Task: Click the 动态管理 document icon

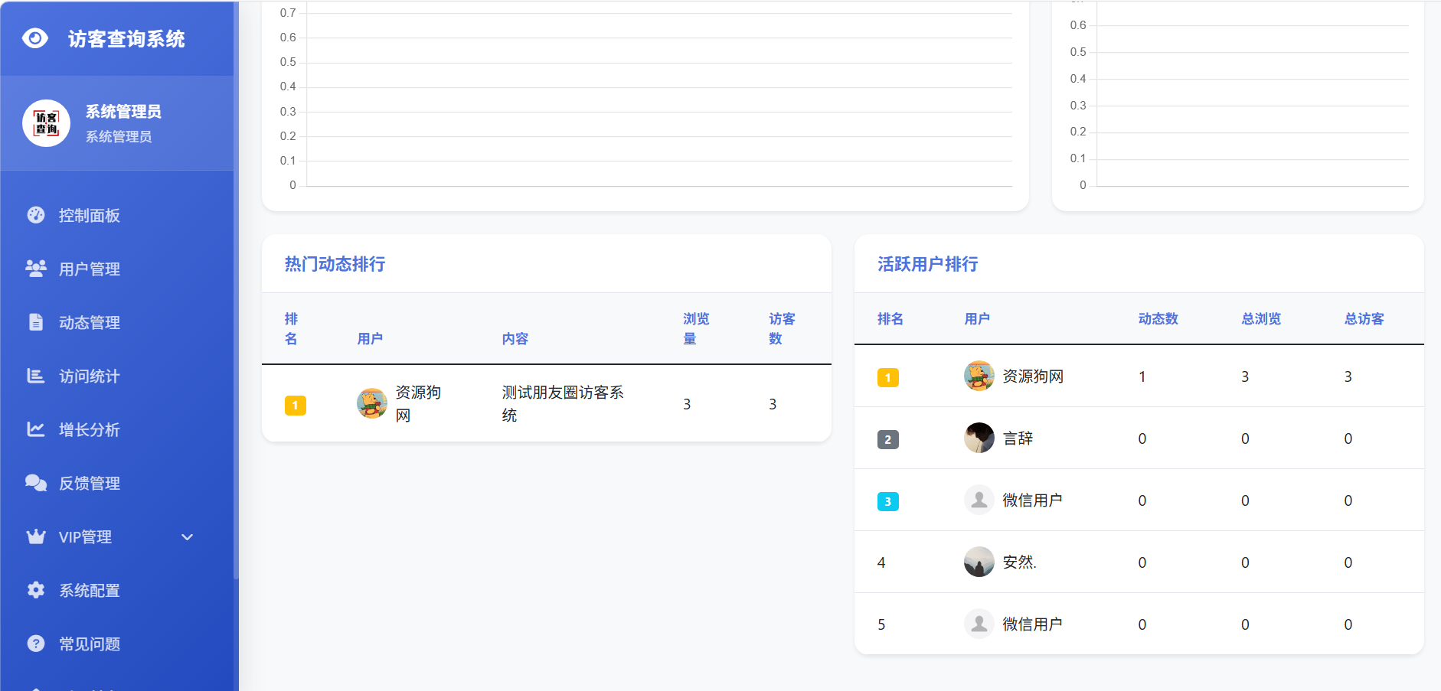Action: click(36, 322)
